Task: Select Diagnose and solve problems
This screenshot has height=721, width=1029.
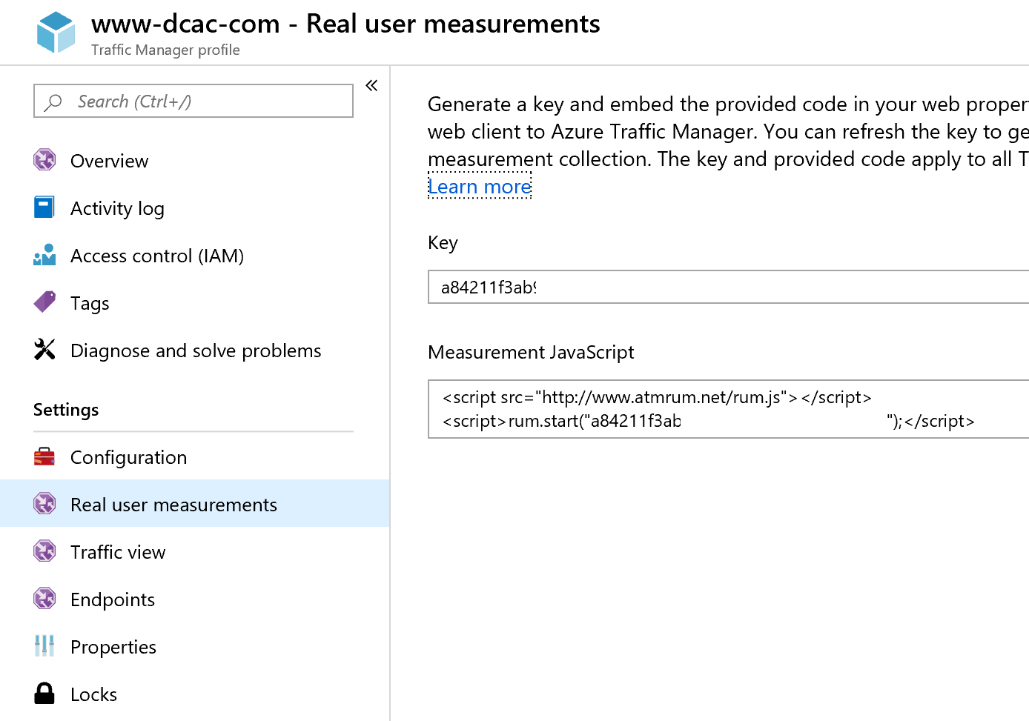Action: (194, 350)
